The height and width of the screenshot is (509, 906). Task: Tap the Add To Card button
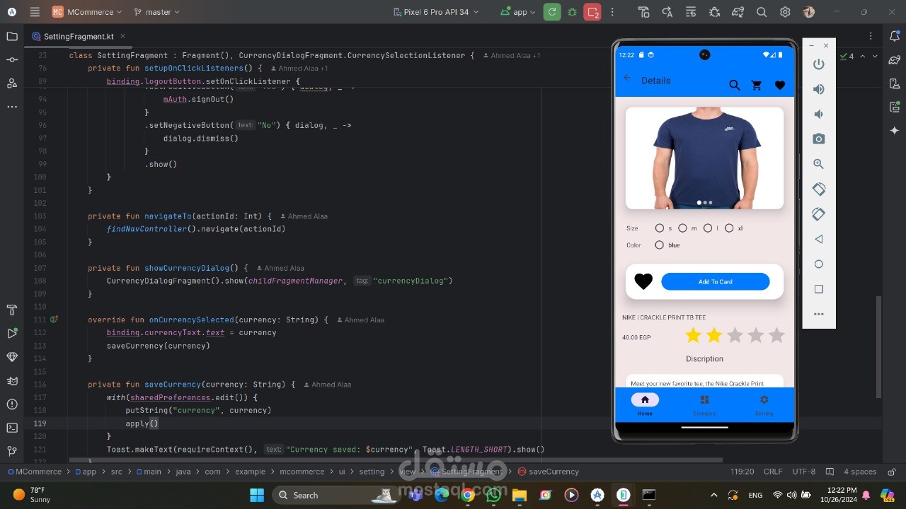pos(716,281)
